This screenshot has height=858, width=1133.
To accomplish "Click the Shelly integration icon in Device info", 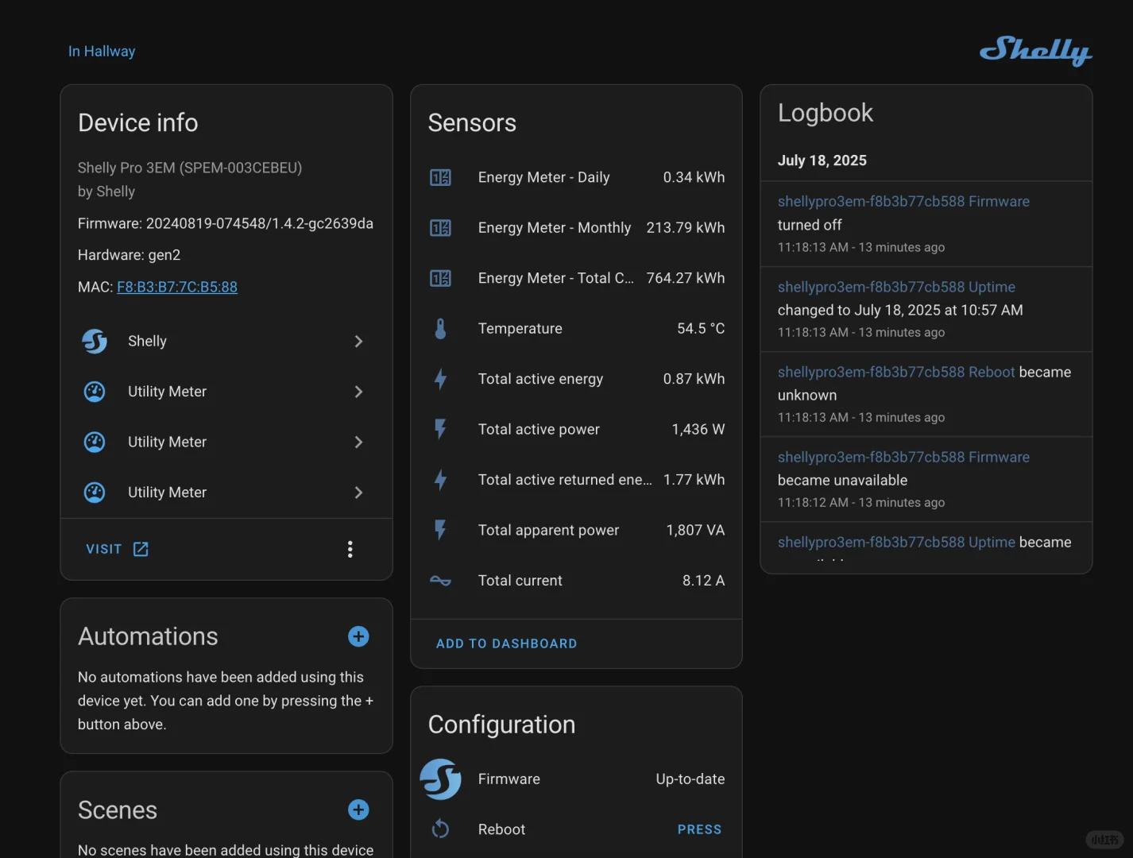I will tap(95, 341).
